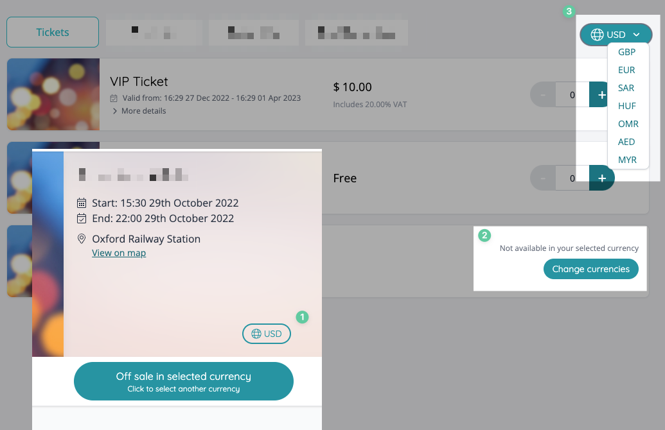
Task: Click the minus icon on the Free ticket row
Action: point(543,178)
